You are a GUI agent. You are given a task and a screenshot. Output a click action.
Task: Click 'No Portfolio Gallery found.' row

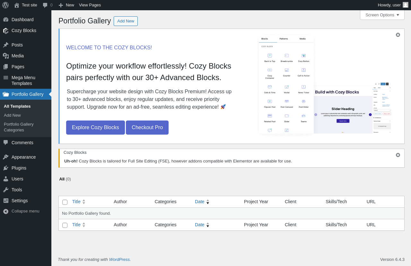pyautogui.click(x=232, y=213)
